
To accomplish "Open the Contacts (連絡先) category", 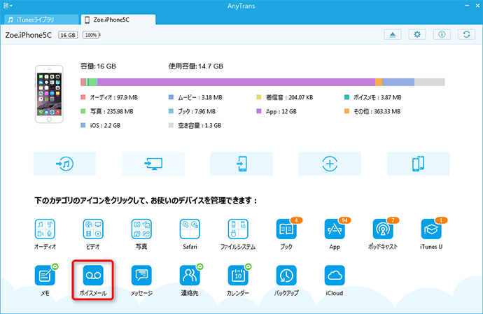I will pos(190,276).
